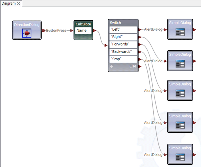Click the "Right" case output arrow
The image size is (201, 167).
pyautogui.click(x=140, y=37)
